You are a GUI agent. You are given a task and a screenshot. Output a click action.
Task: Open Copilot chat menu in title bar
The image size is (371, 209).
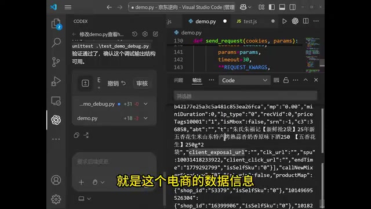[245, 7]
